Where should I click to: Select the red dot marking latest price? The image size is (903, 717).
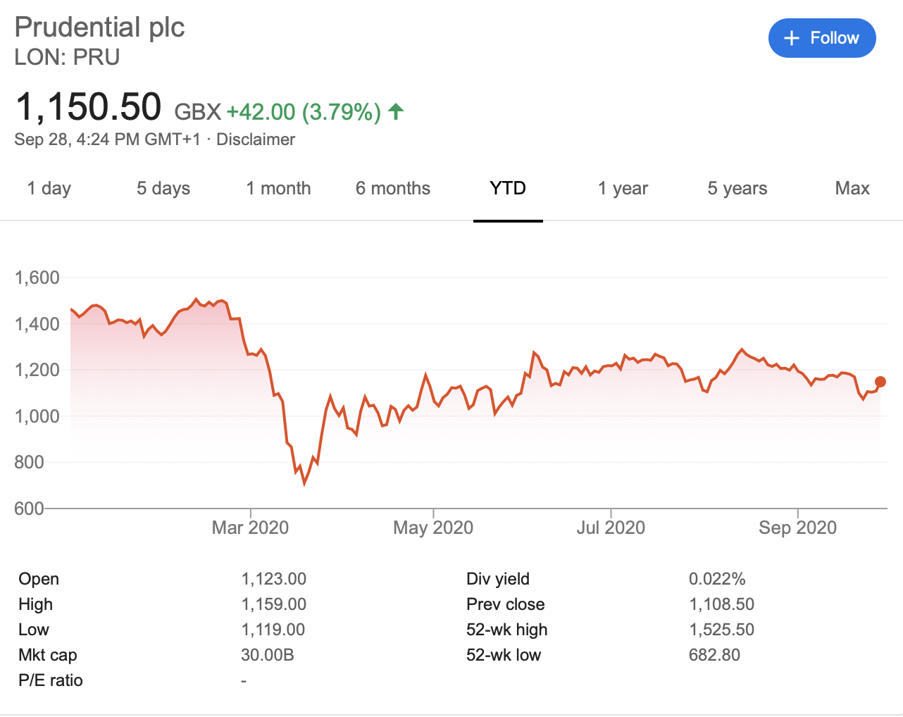coord(880,381)
